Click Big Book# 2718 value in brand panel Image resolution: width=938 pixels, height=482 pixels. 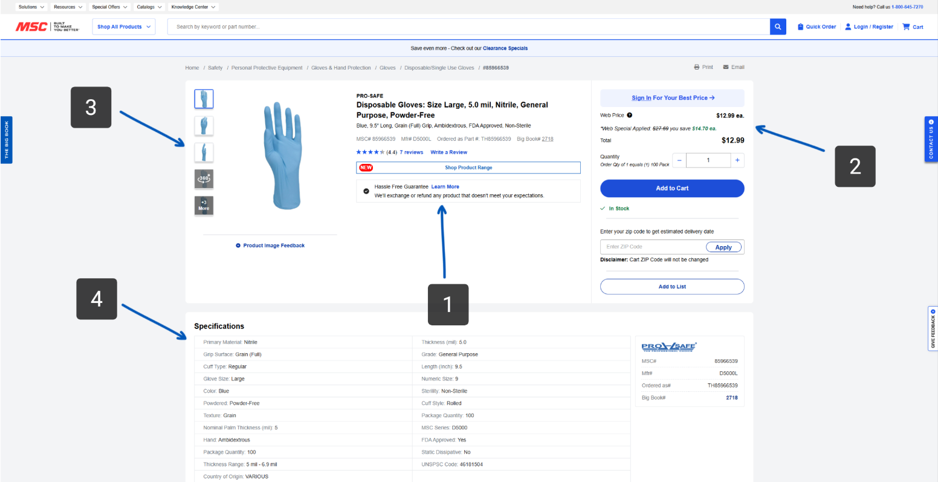click(731, 397)
